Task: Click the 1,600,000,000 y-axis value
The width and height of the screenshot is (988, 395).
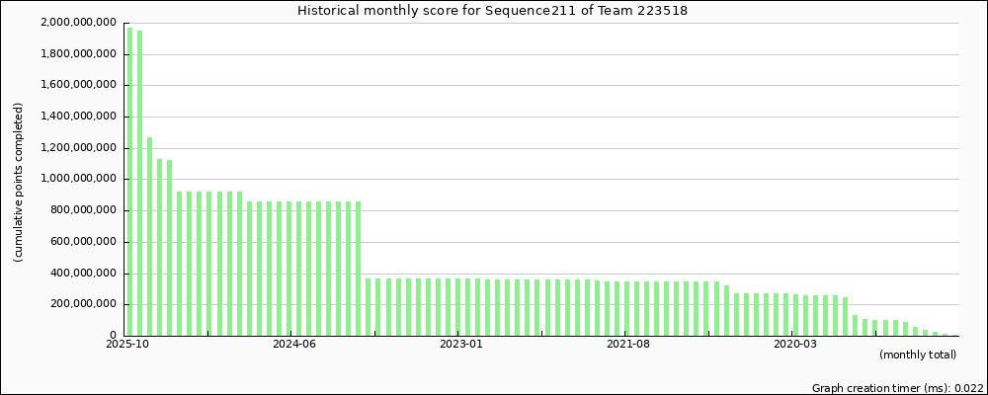Action: pos(79,85)
